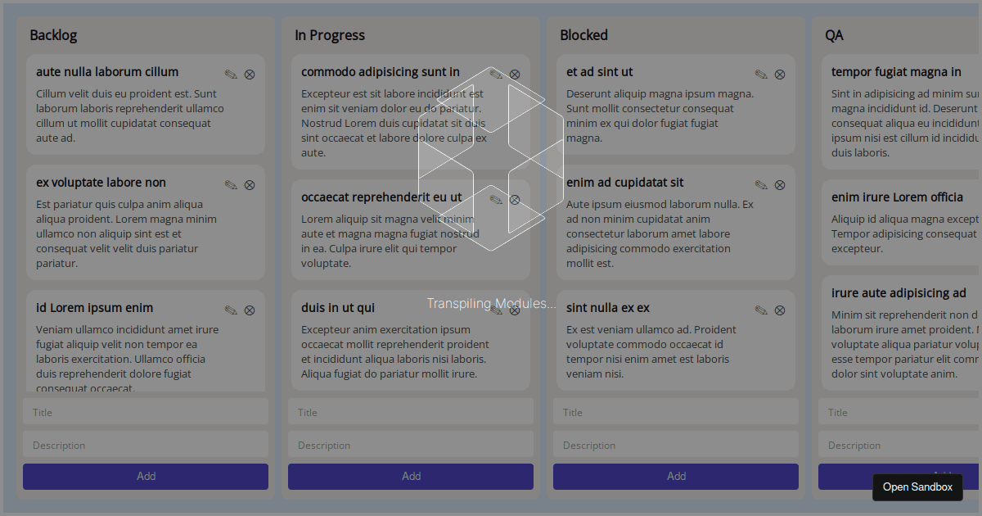Edit the "ex voluptate labore non" card

click(230, 184)
